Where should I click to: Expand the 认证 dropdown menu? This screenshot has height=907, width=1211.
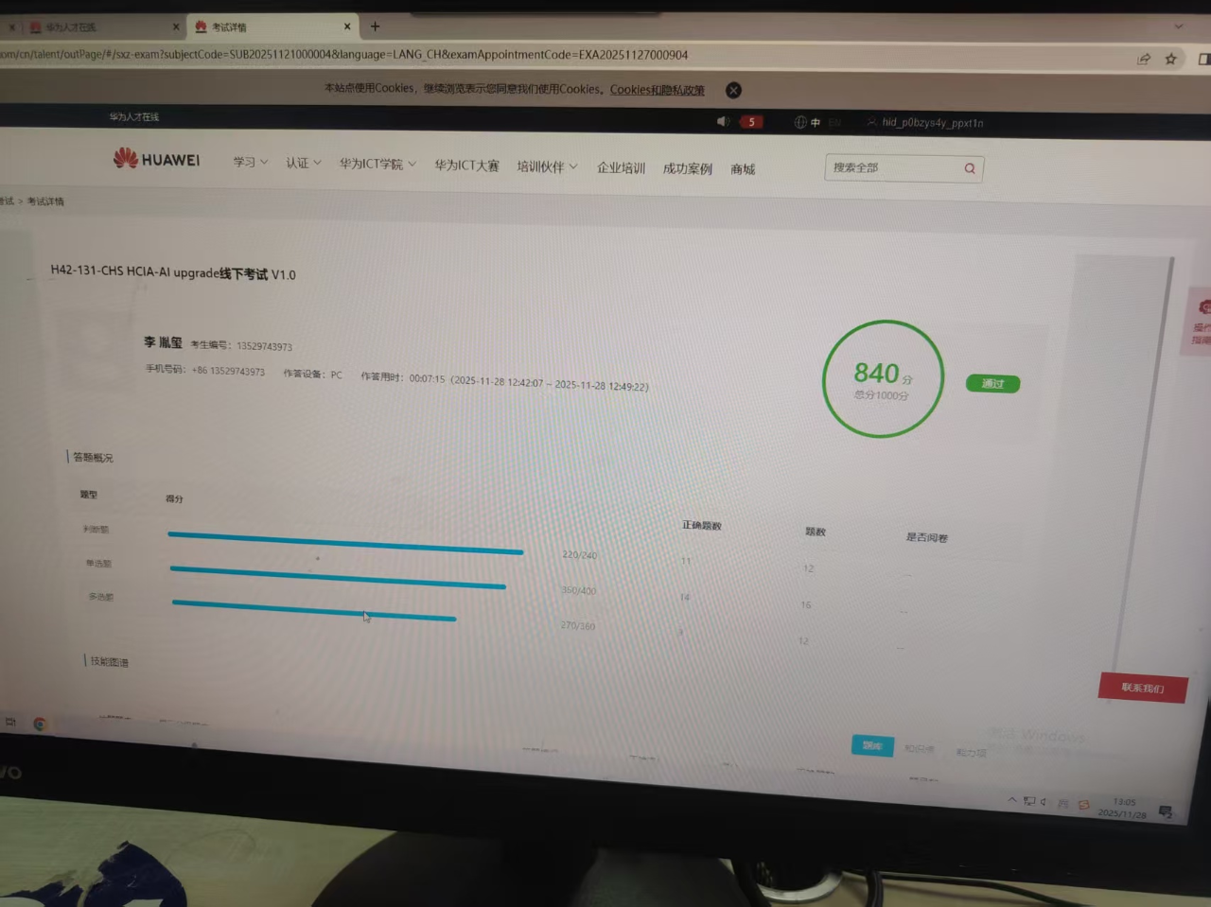(x=303, y=163)
